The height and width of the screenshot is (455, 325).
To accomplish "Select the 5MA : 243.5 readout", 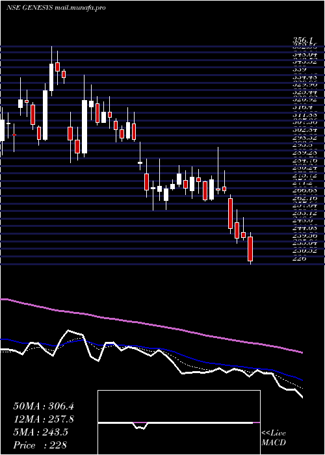I will coord(40,432).
